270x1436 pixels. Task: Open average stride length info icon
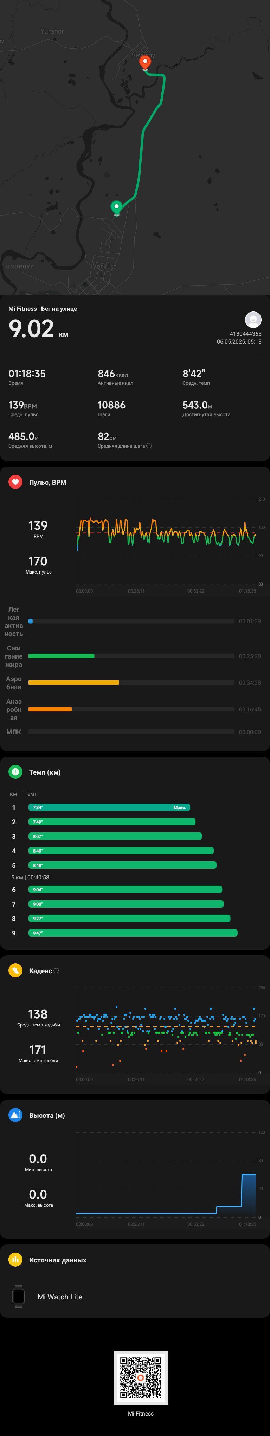coord(149,446)
